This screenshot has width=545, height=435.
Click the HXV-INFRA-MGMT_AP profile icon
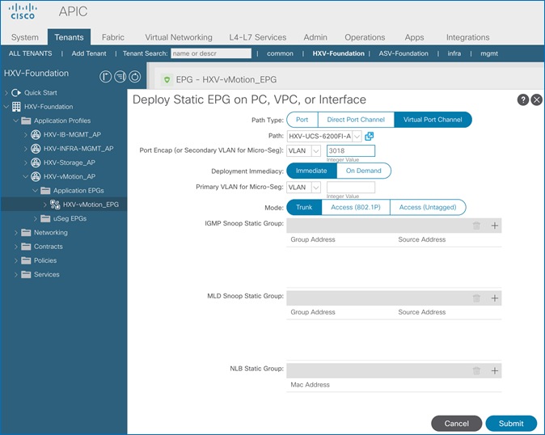coord(36,148)
